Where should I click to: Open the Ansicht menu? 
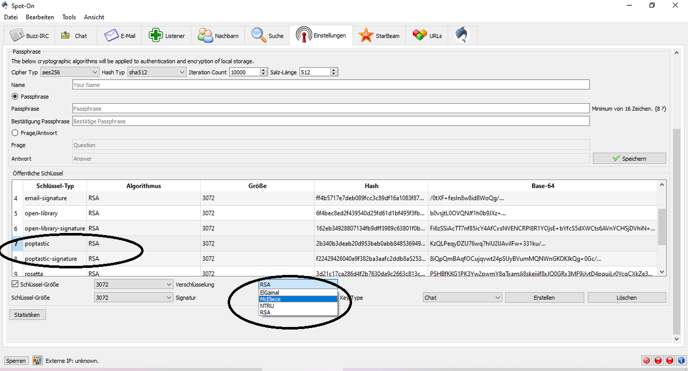(x=94, y=17)
